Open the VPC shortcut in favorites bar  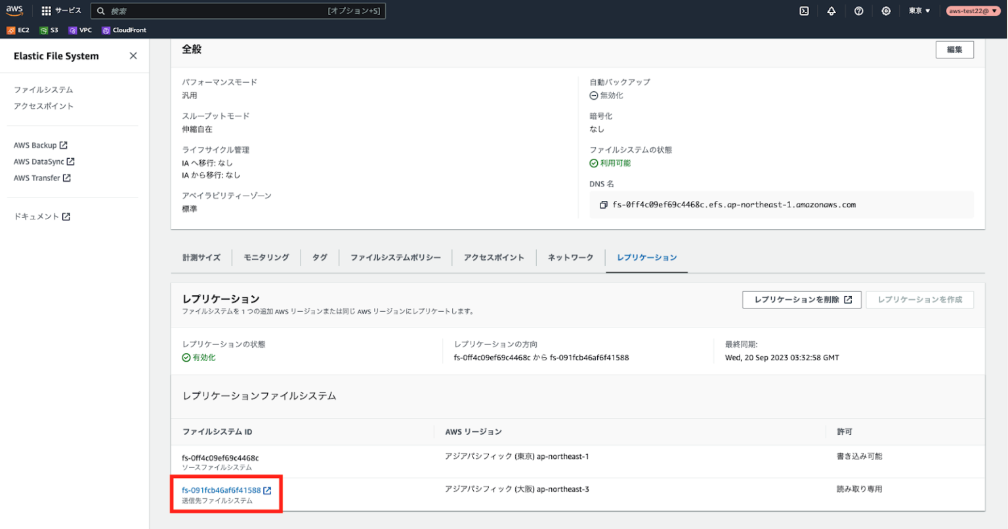click(x=80, y=30)
